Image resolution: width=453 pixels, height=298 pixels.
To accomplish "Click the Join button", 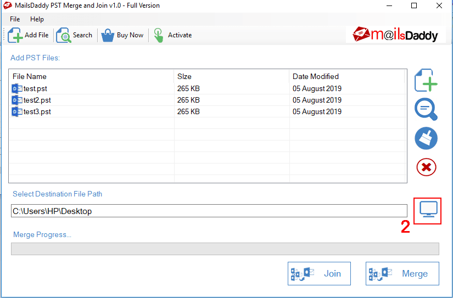I will click(x=319, y=273).
